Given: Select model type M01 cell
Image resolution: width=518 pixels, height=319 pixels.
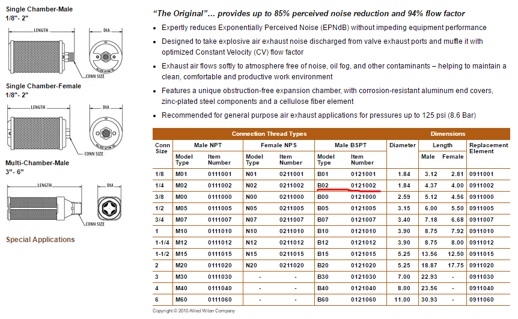Looking at the screenshot, I should 181,174.
